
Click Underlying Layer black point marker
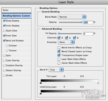click(41, 94)
